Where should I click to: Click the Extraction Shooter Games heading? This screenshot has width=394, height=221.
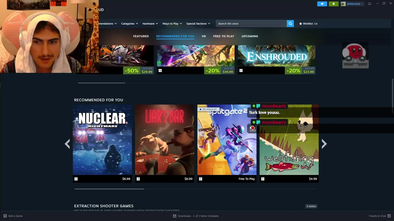click(104, 206)
